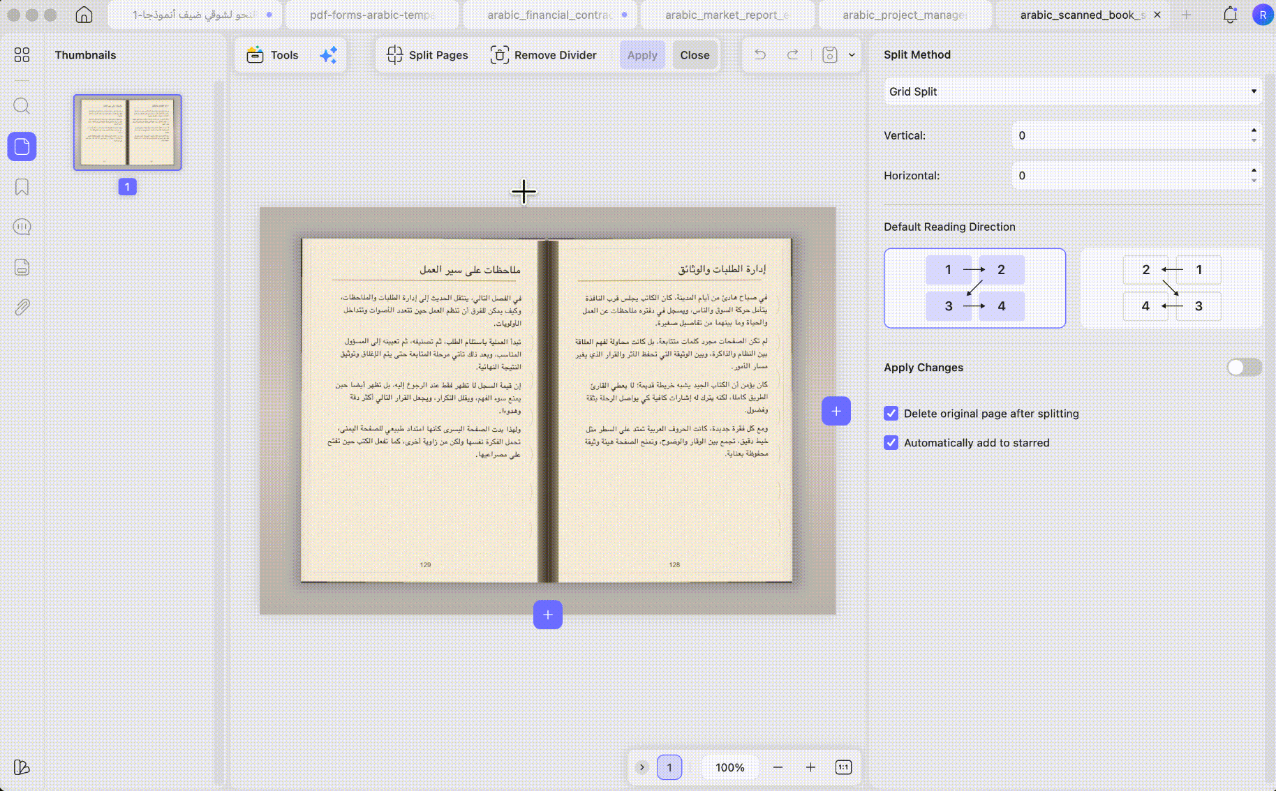Image resolution: width=1276 pixels, height=791 pixels.
Task: Click the Split Pages button
Action: [x=427, y=55]
